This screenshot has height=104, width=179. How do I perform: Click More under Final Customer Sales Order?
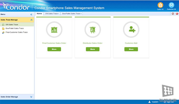[x=54, y=49]
